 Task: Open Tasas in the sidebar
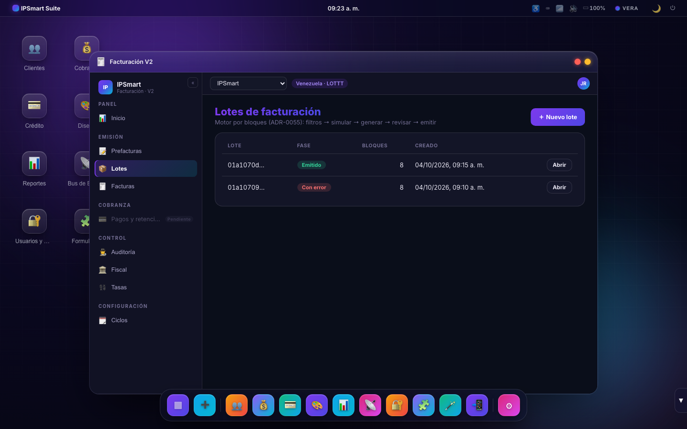pyautogui.click(x=146, y=287)
